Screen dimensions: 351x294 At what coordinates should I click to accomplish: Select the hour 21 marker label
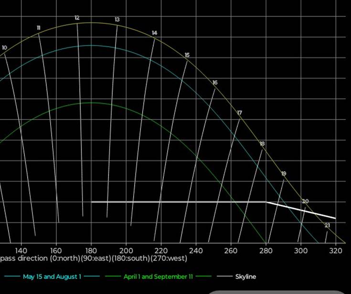click(x=327, y=225)
